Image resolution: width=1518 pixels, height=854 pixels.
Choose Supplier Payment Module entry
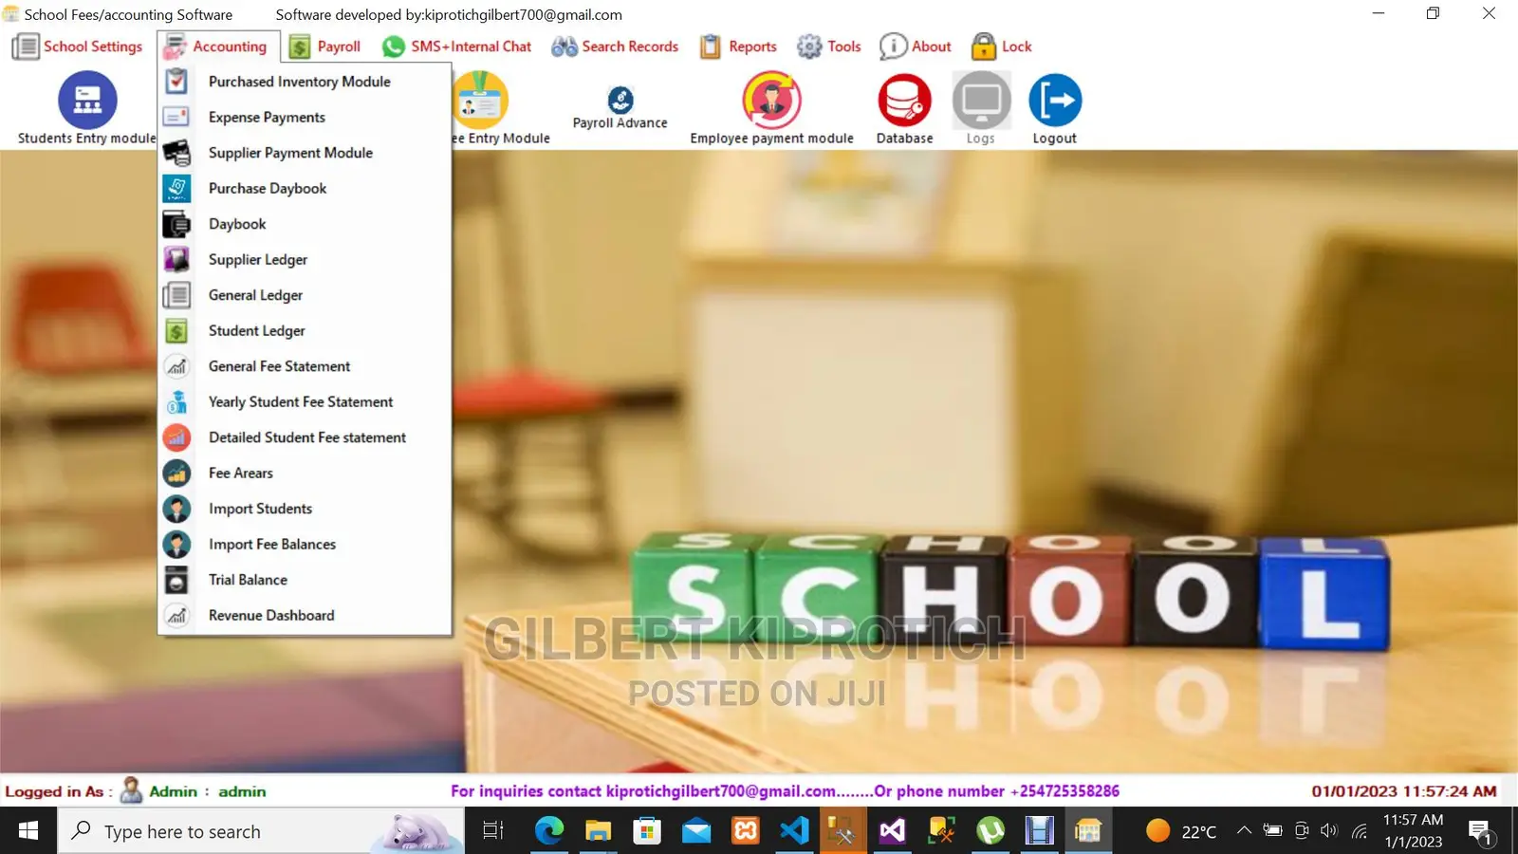tap(305, 153)
